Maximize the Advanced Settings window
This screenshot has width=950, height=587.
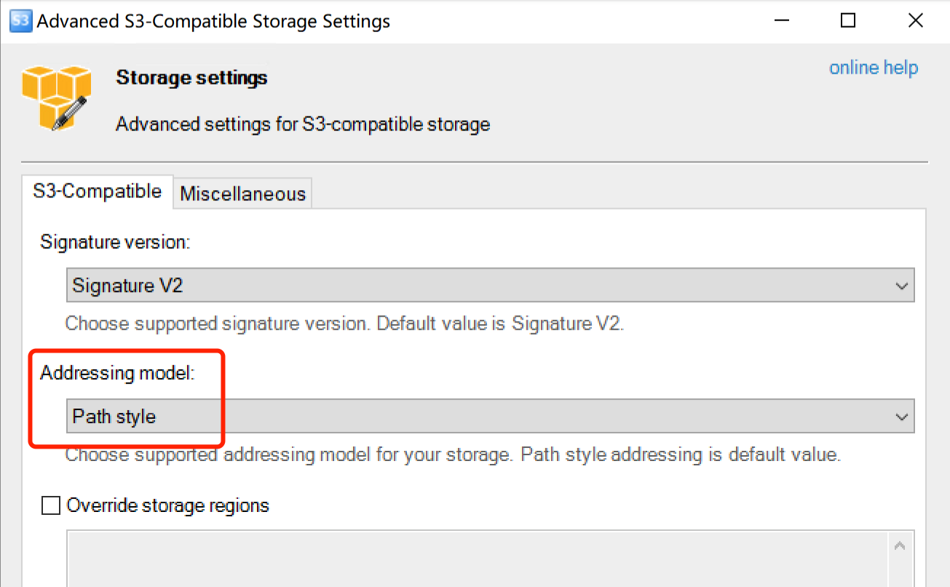pos(848,21)
